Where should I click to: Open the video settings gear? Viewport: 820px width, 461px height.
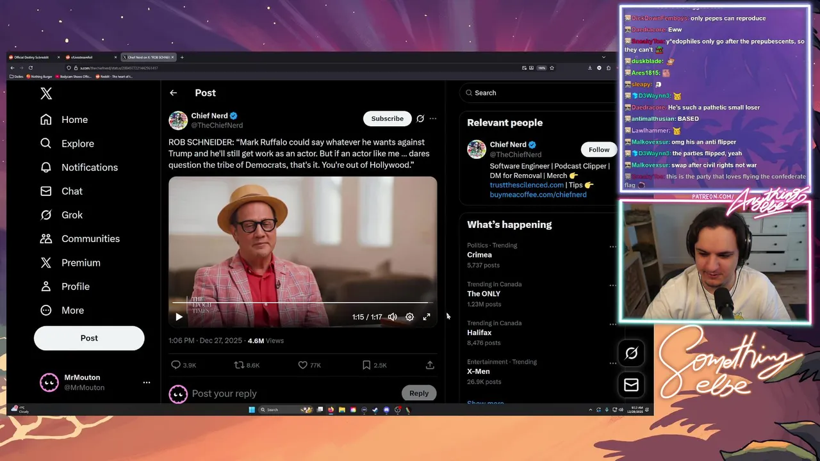tap(409, 317)
